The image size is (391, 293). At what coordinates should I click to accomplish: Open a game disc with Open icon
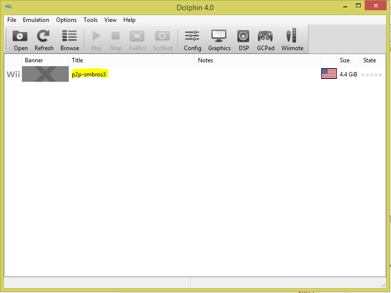20,40
